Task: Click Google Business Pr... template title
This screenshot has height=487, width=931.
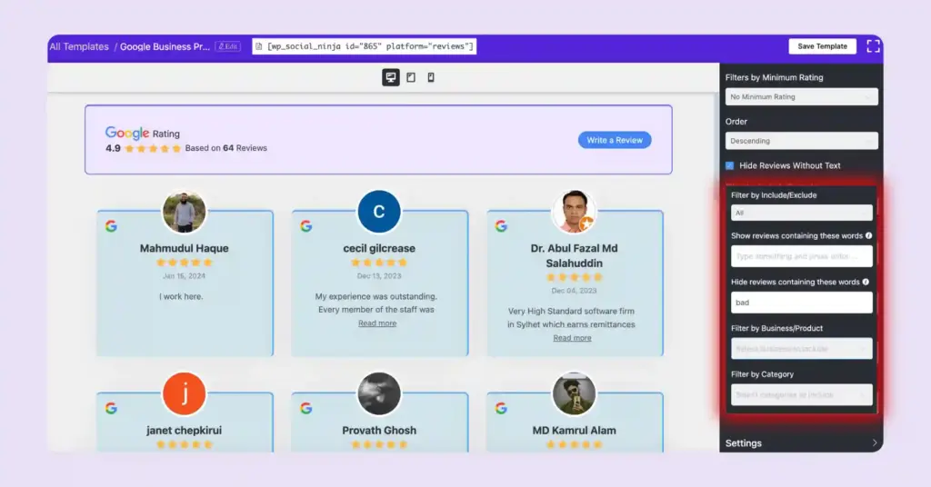Action: (x=165, y=46)
